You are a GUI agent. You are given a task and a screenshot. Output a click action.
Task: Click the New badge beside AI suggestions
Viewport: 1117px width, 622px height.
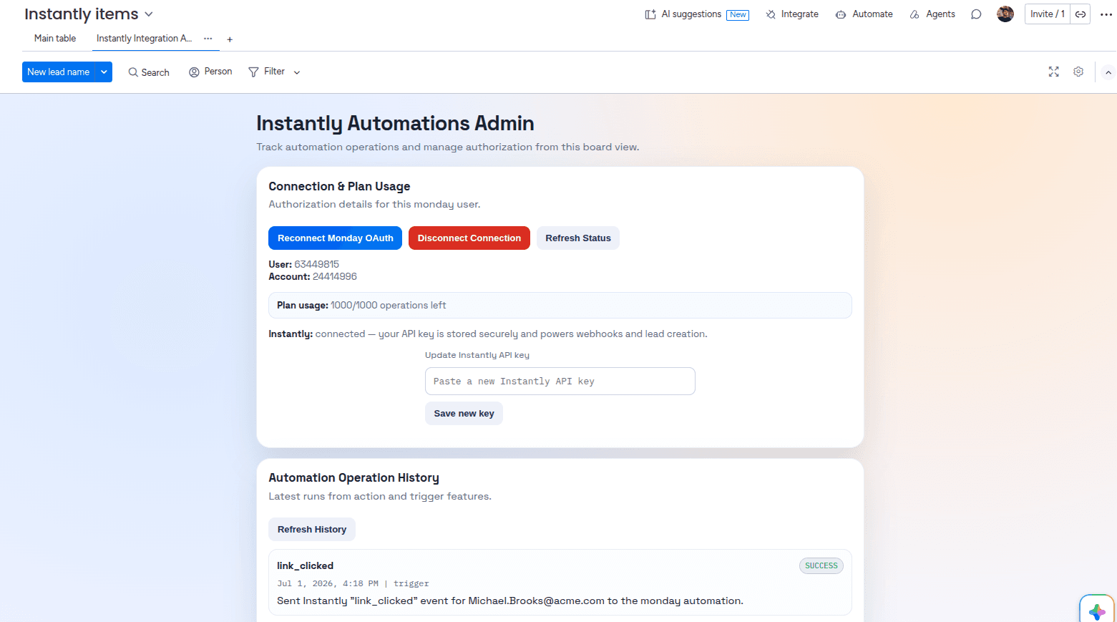[x=738, y=15]
